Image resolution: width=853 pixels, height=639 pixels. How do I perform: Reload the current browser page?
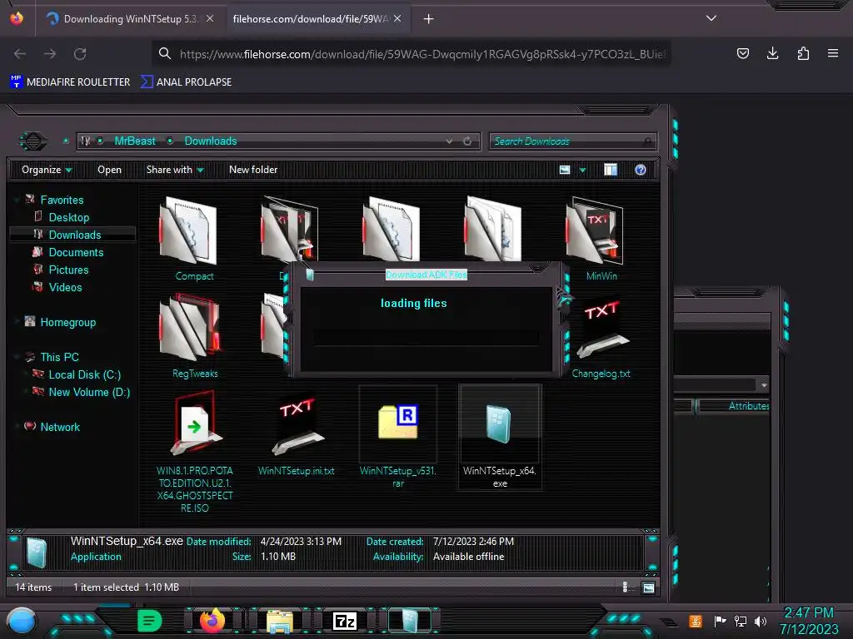click(x=80, y=54)
